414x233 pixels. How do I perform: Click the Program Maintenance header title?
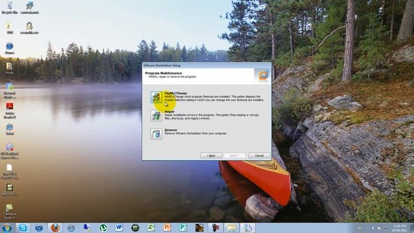[x=164, y=73]
